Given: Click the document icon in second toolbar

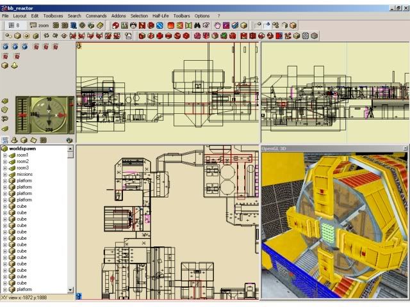Looking at the screenshot, I should [128, 36].
